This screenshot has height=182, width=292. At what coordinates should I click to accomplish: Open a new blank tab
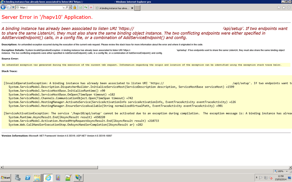137,8
